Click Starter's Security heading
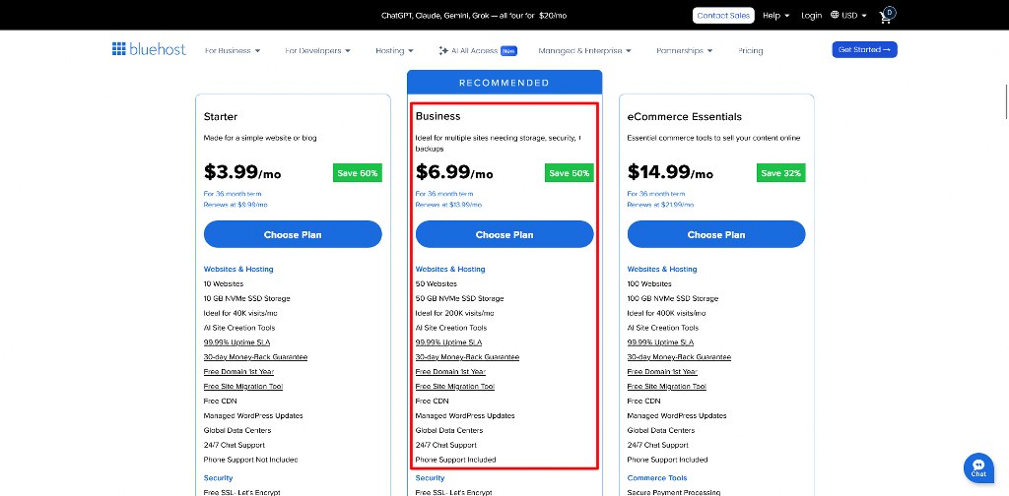 pos(218,478)
